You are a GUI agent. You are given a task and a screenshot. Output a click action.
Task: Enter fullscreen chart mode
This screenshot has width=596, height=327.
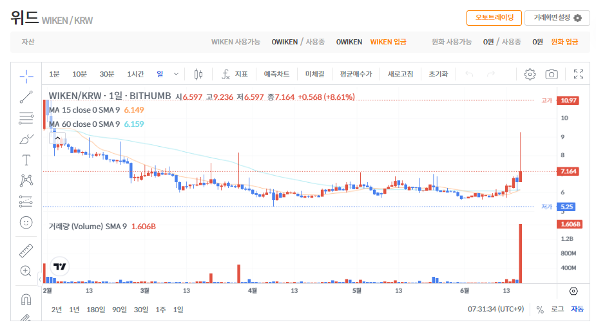pos(579,74)
